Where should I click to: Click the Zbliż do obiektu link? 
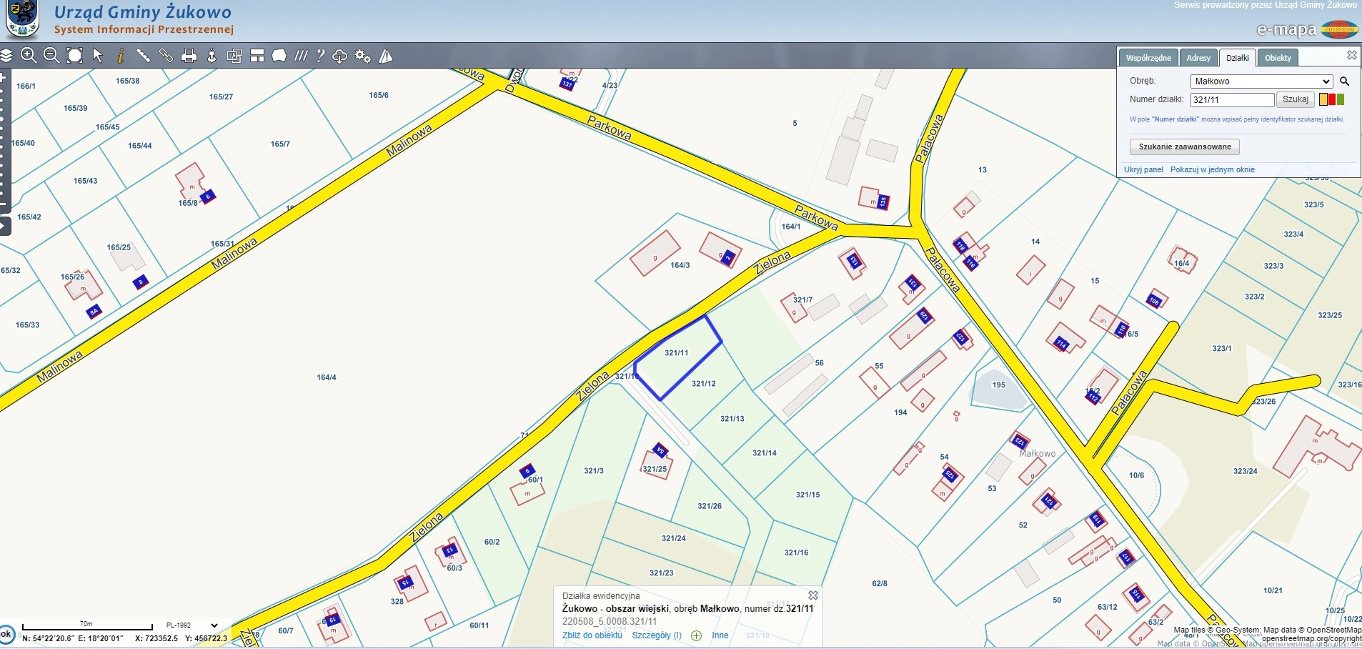pos(592,635)
